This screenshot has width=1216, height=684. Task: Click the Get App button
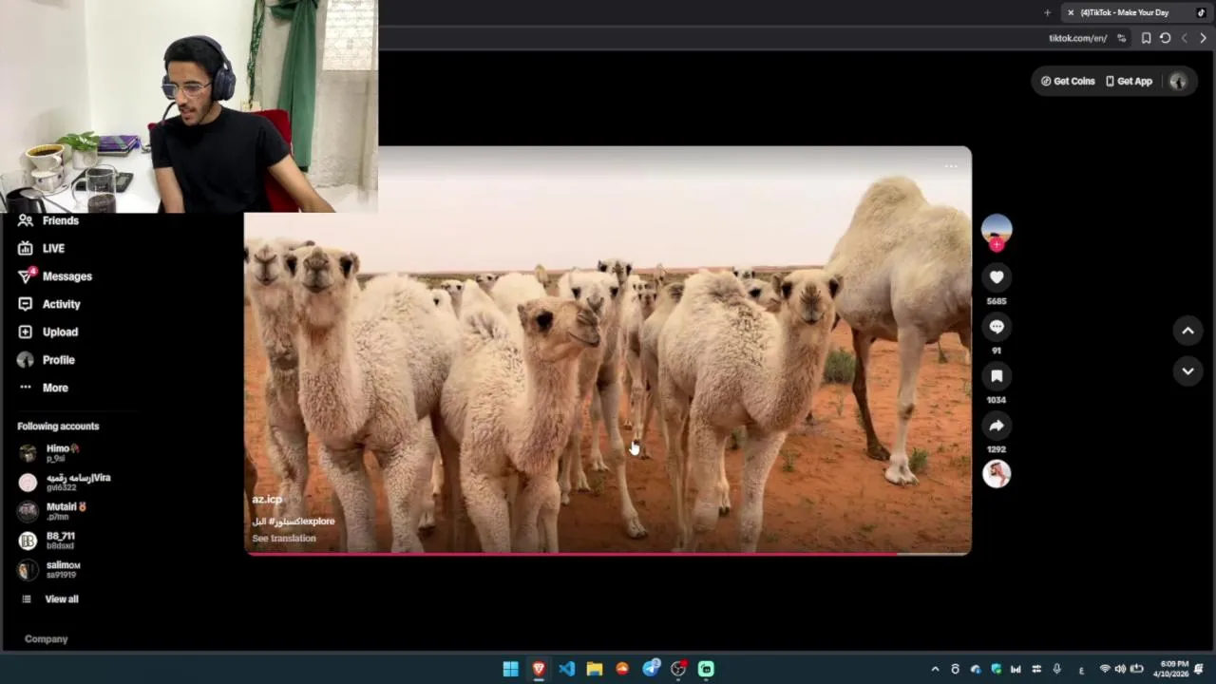(x=1129, y=82)
